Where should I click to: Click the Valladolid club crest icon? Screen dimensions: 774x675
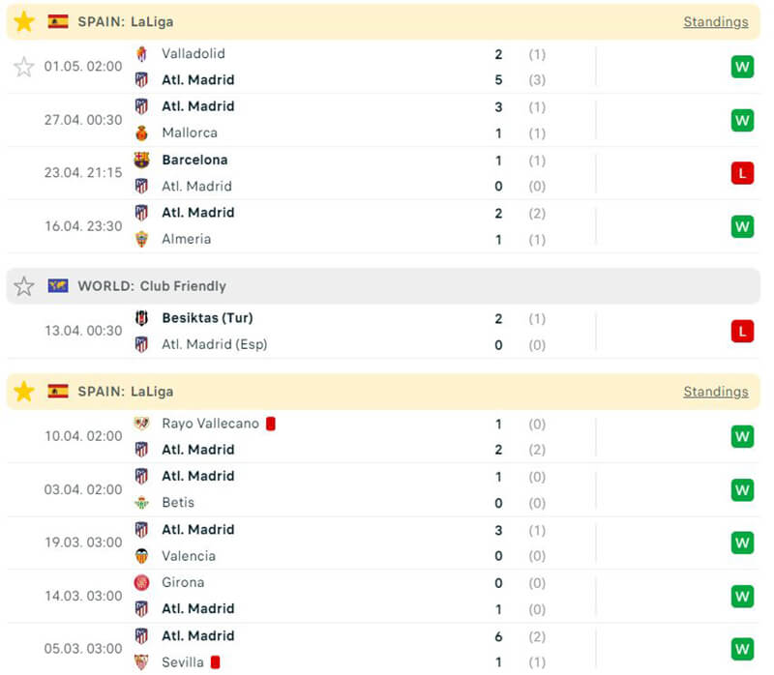pos(142,54)
